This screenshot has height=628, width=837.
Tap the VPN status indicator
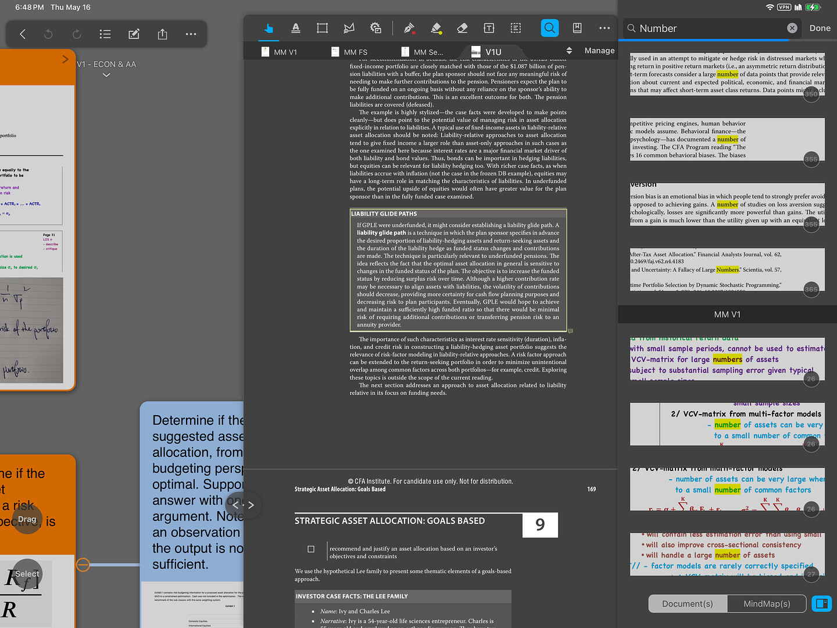(x=784, y=7)
